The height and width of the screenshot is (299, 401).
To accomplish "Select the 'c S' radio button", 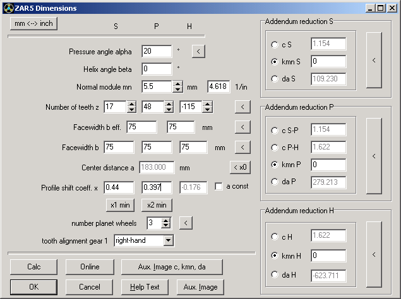I will tap(274, 45).
